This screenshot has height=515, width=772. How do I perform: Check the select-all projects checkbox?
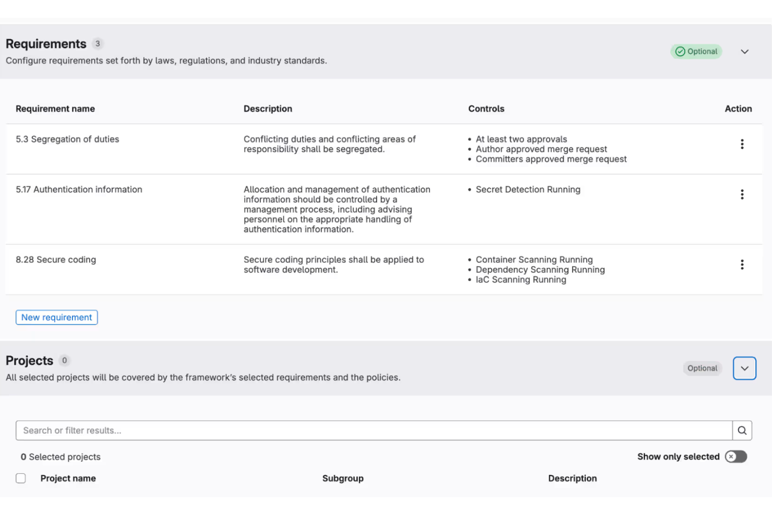tap(20, 478)
